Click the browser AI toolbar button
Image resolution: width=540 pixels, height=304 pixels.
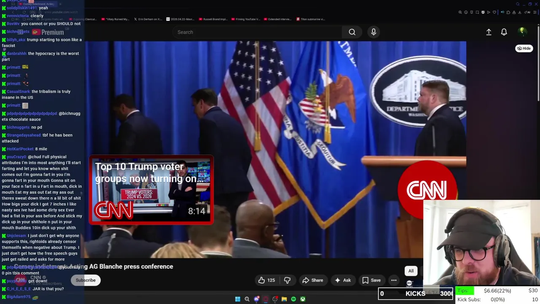[x=527, y=12]
